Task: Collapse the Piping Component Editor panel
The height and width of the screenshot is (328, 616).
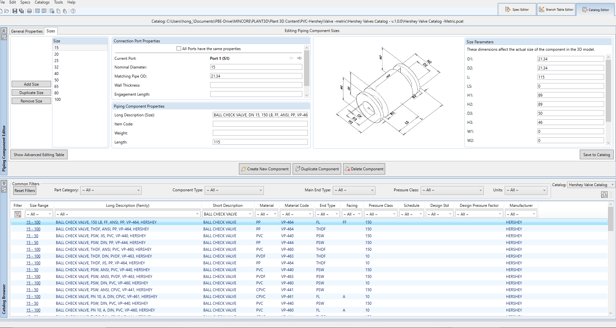Action: click(x=4, y=31)
